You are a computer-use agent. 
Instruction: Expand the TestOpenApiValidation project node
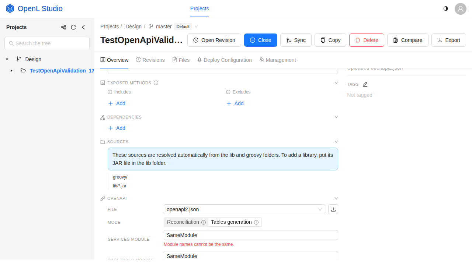(11, 71)
